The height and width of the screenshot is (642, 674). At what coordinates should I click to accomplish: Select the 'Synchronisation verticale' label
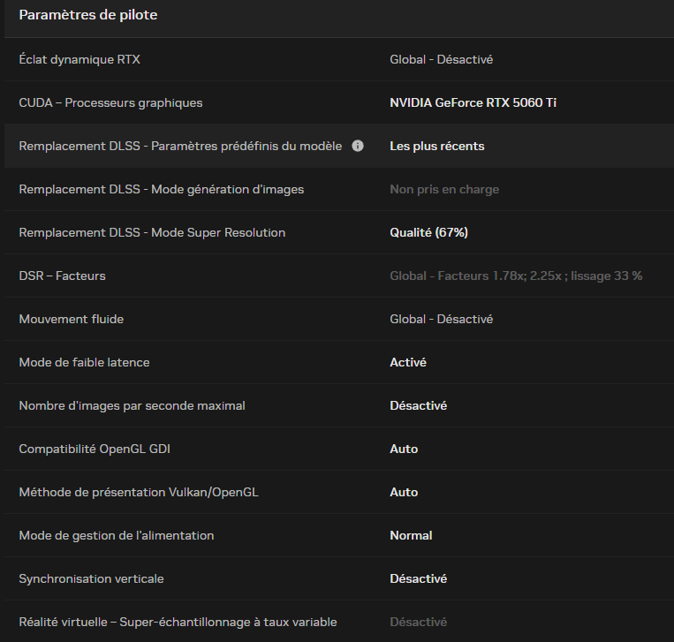click(x=91, y=578)
